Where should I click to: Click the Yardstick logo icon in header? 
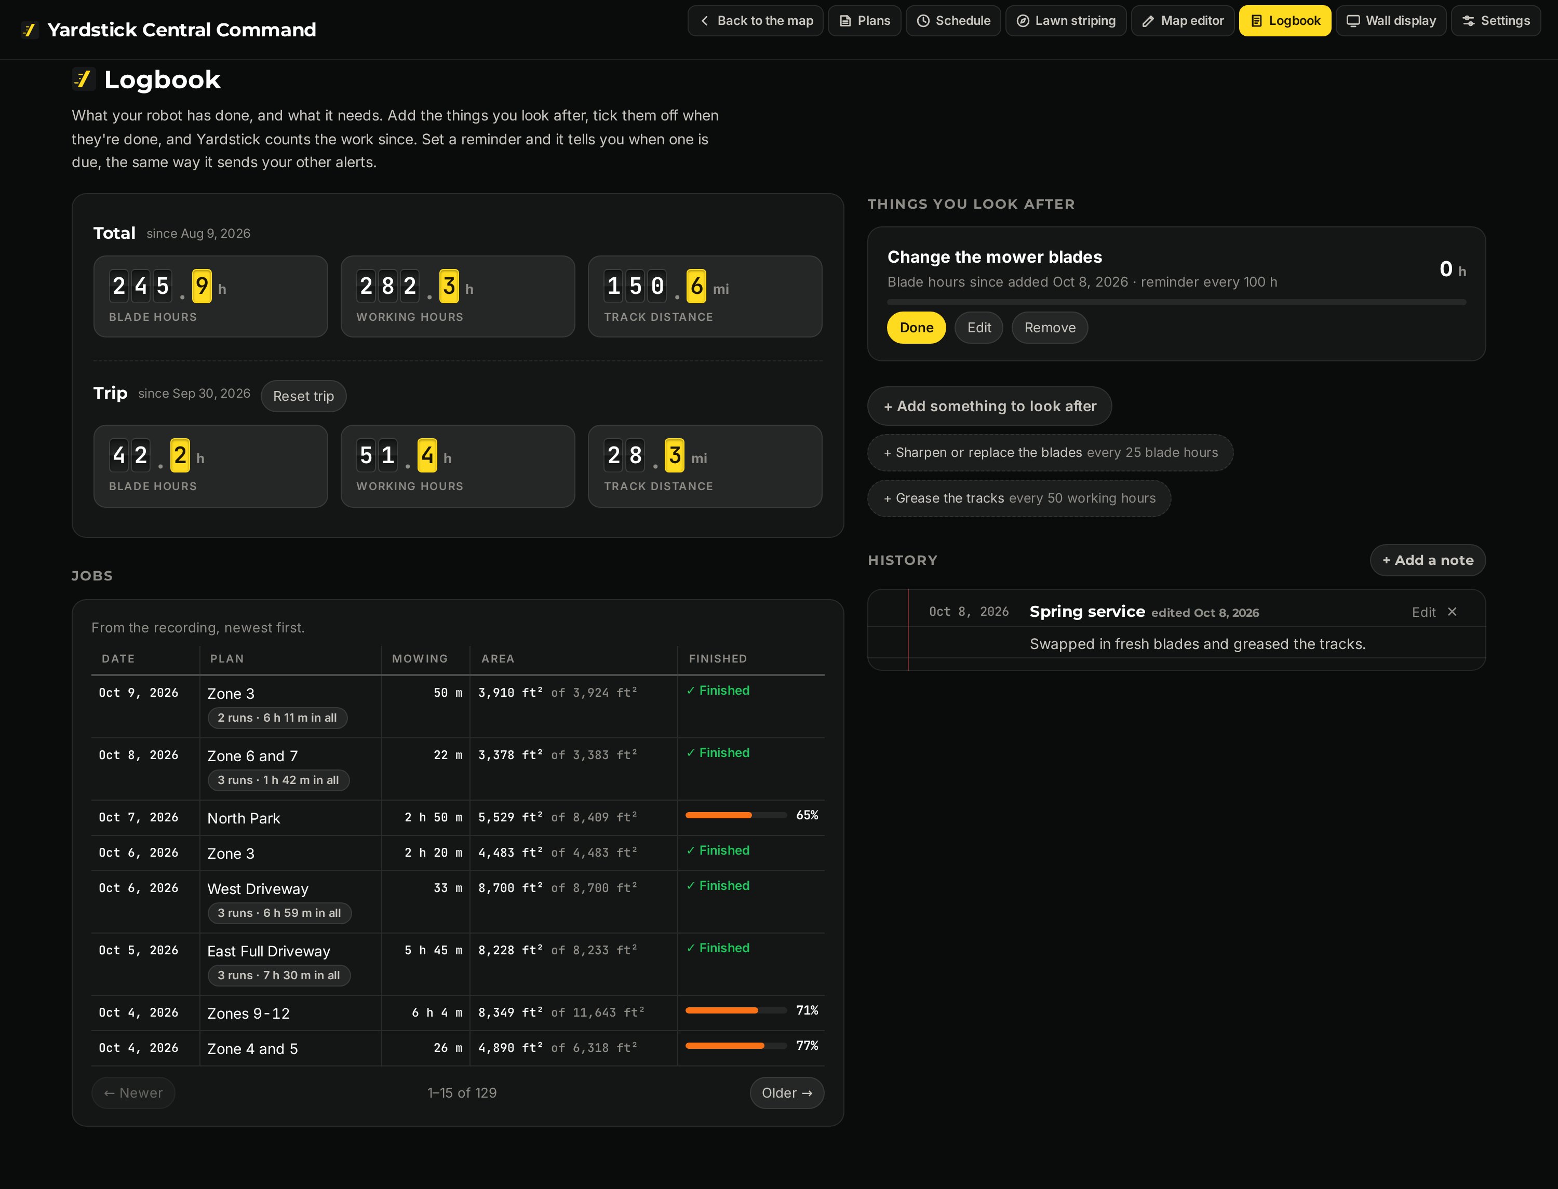coord(29,30)
